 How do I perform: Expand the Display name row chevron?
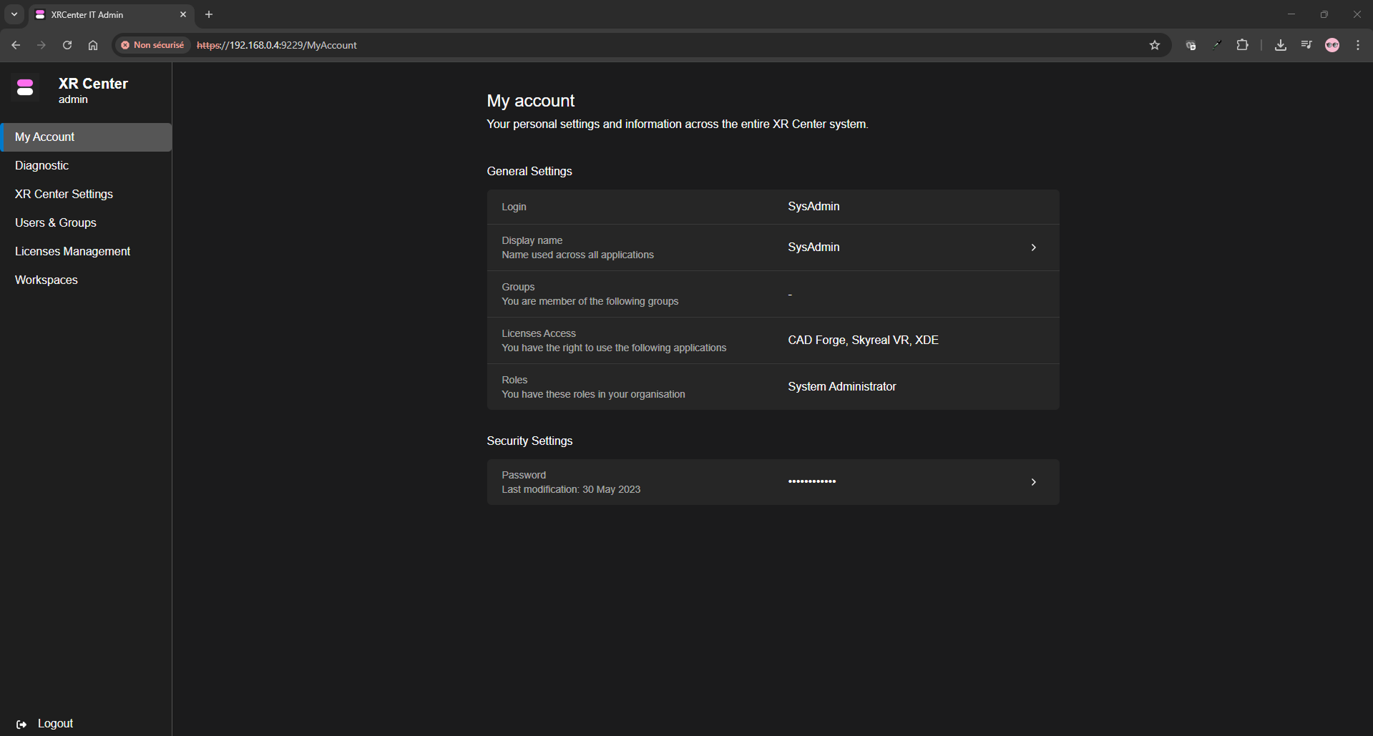[1033, 247]
